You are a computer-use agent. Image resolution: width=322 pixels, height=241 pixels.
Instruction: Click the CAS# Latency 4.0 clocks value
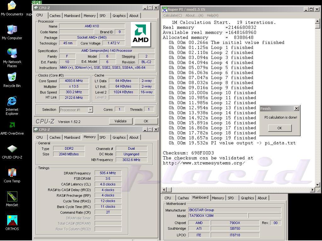pyautogui.click(x=108, y=184)
